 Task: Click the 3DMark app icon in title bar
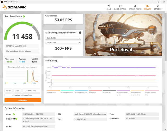2,2
